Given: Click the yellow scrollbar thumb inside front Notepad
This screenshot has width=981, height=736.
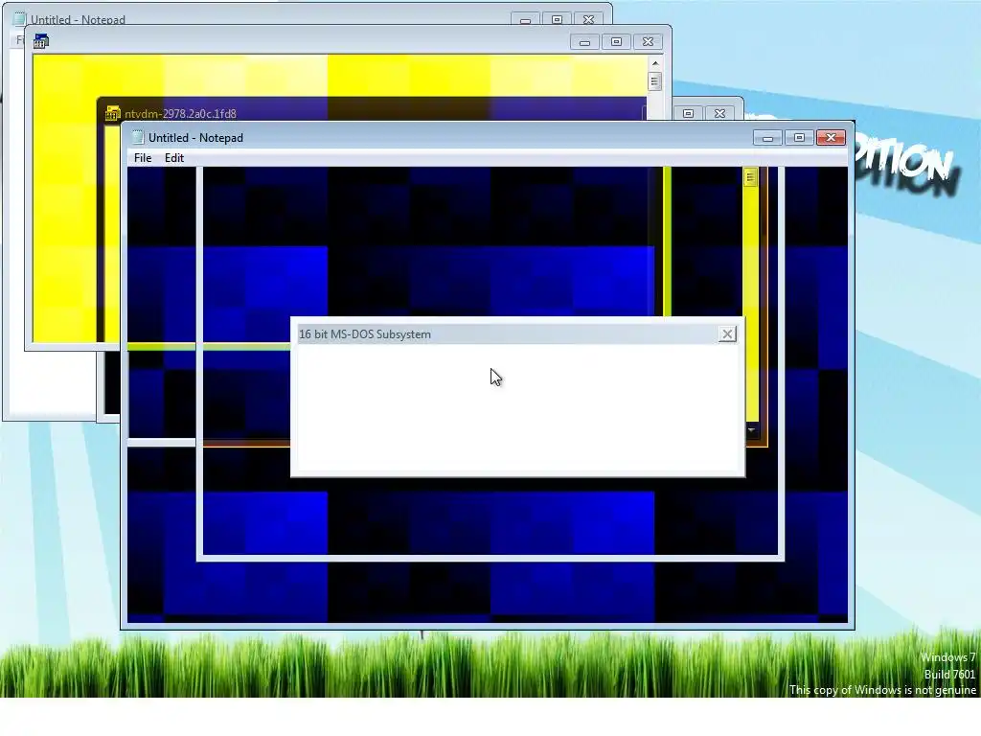Looking at the screenshot, I should coord(750,177).
